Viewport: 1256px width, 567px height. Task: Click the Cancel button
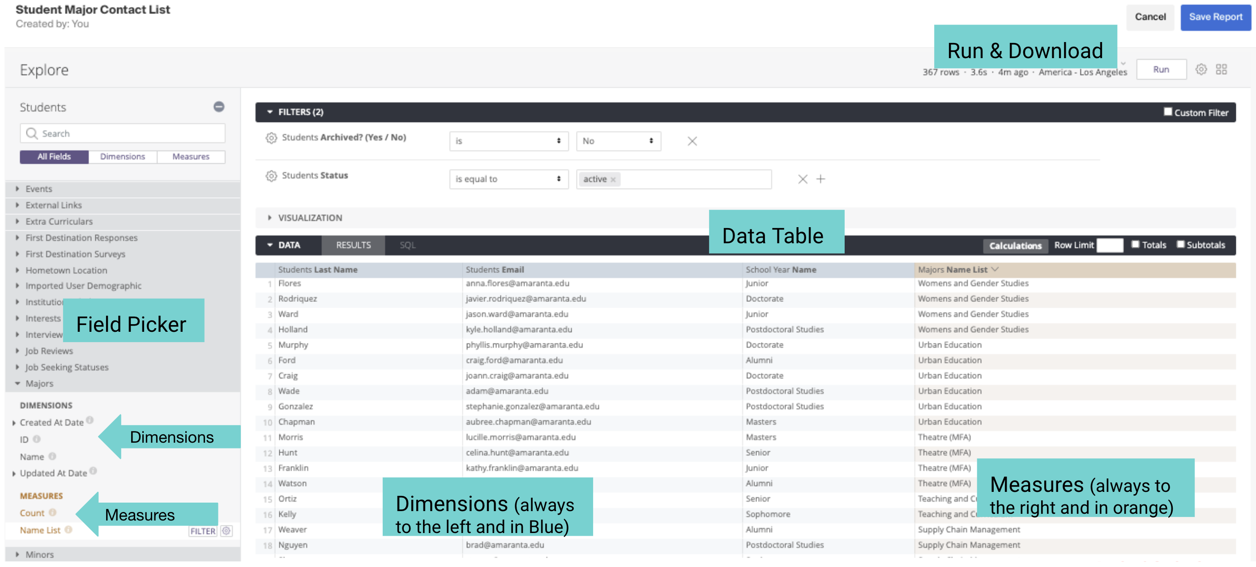pos(1150,17)
